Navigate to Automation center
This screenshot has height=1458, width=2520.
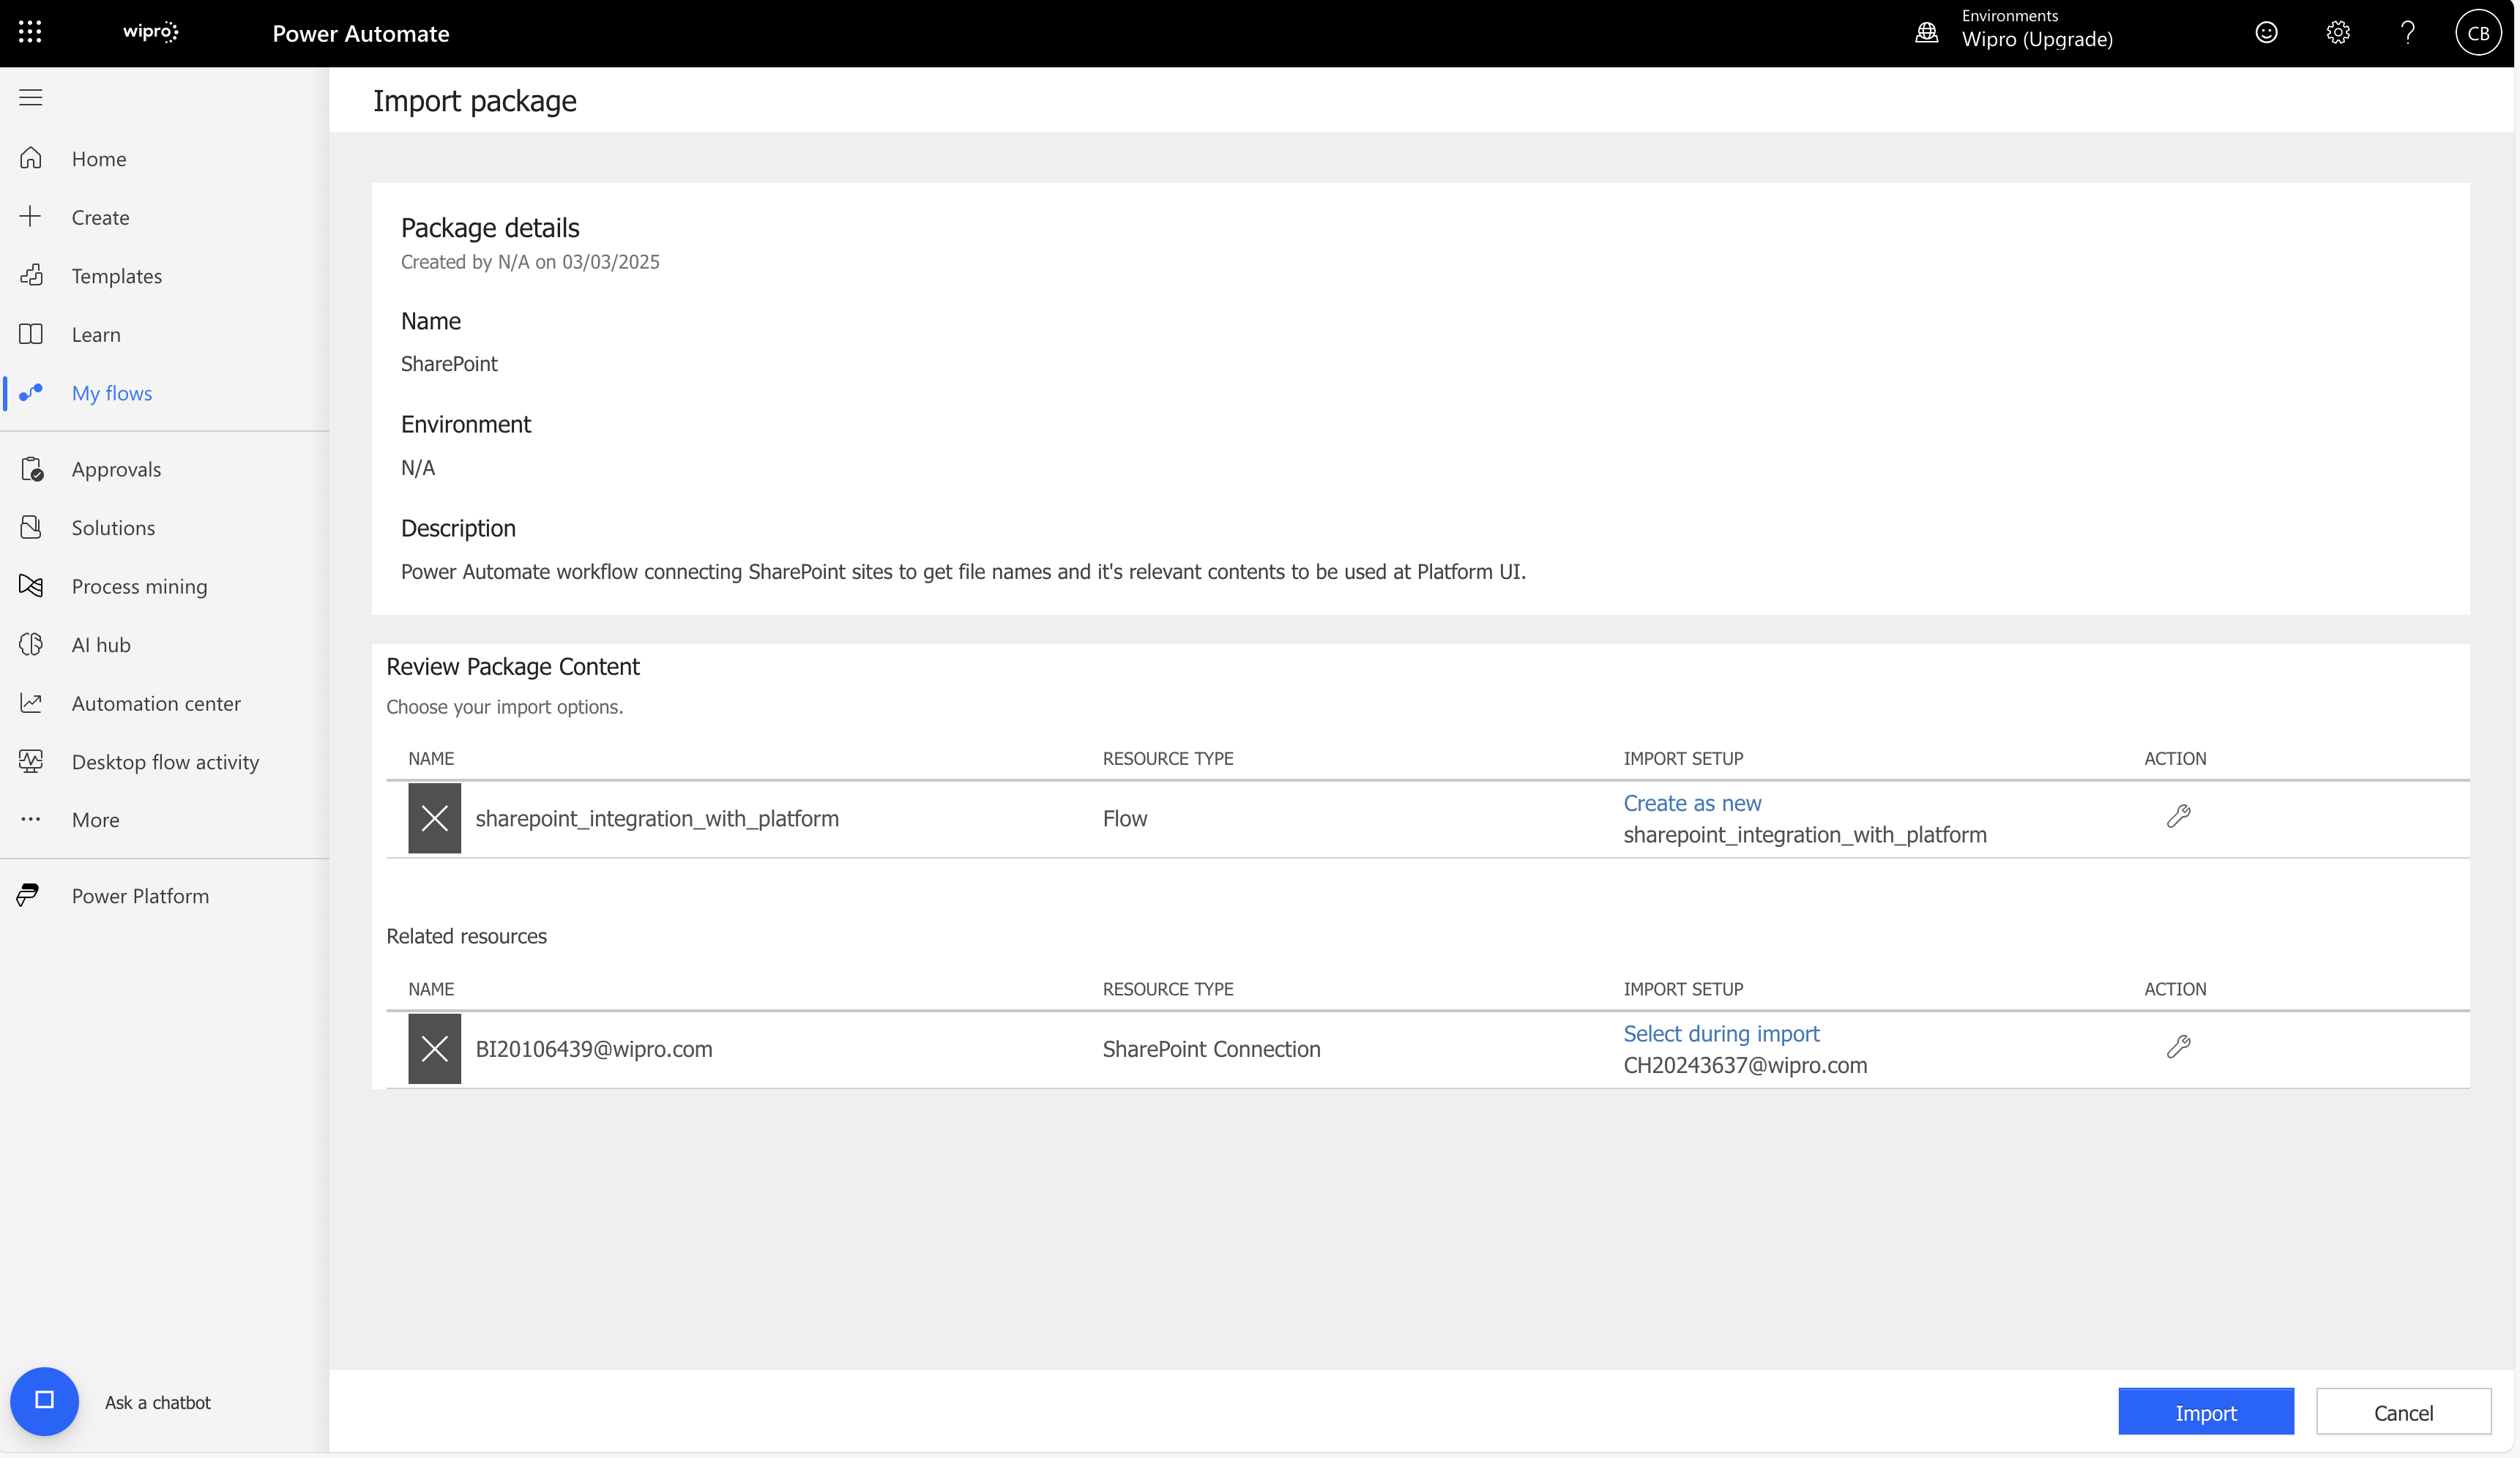(x=156, y=703)
